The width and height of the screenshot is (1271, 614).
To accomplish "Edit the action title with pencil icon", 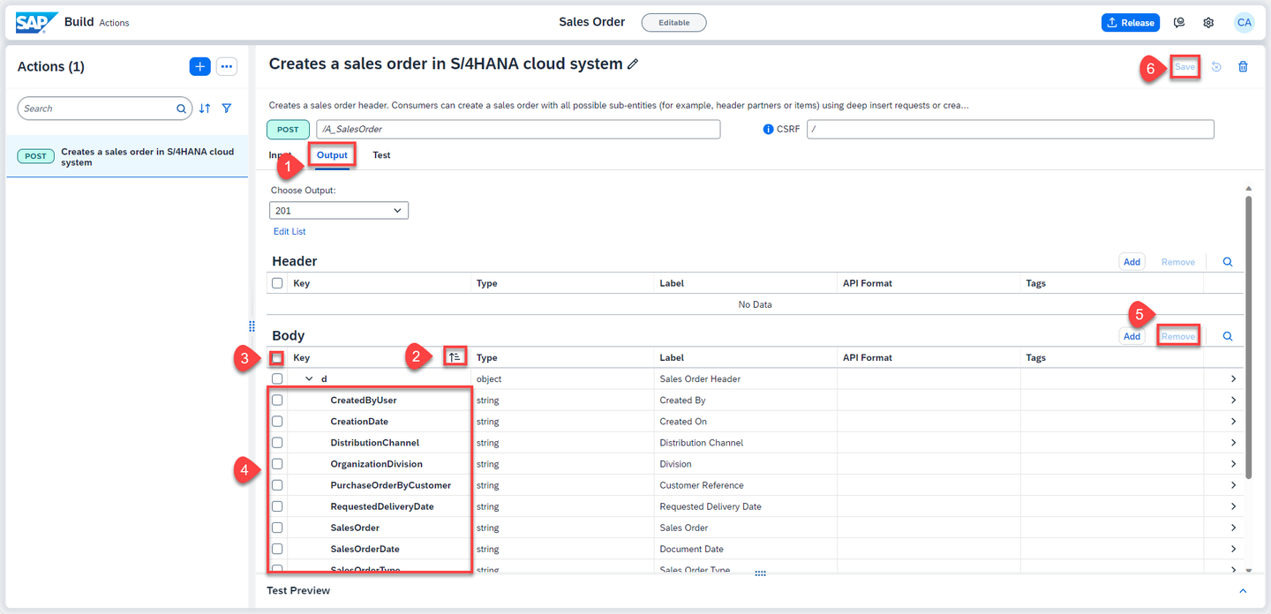I will (x=632, y=64).
